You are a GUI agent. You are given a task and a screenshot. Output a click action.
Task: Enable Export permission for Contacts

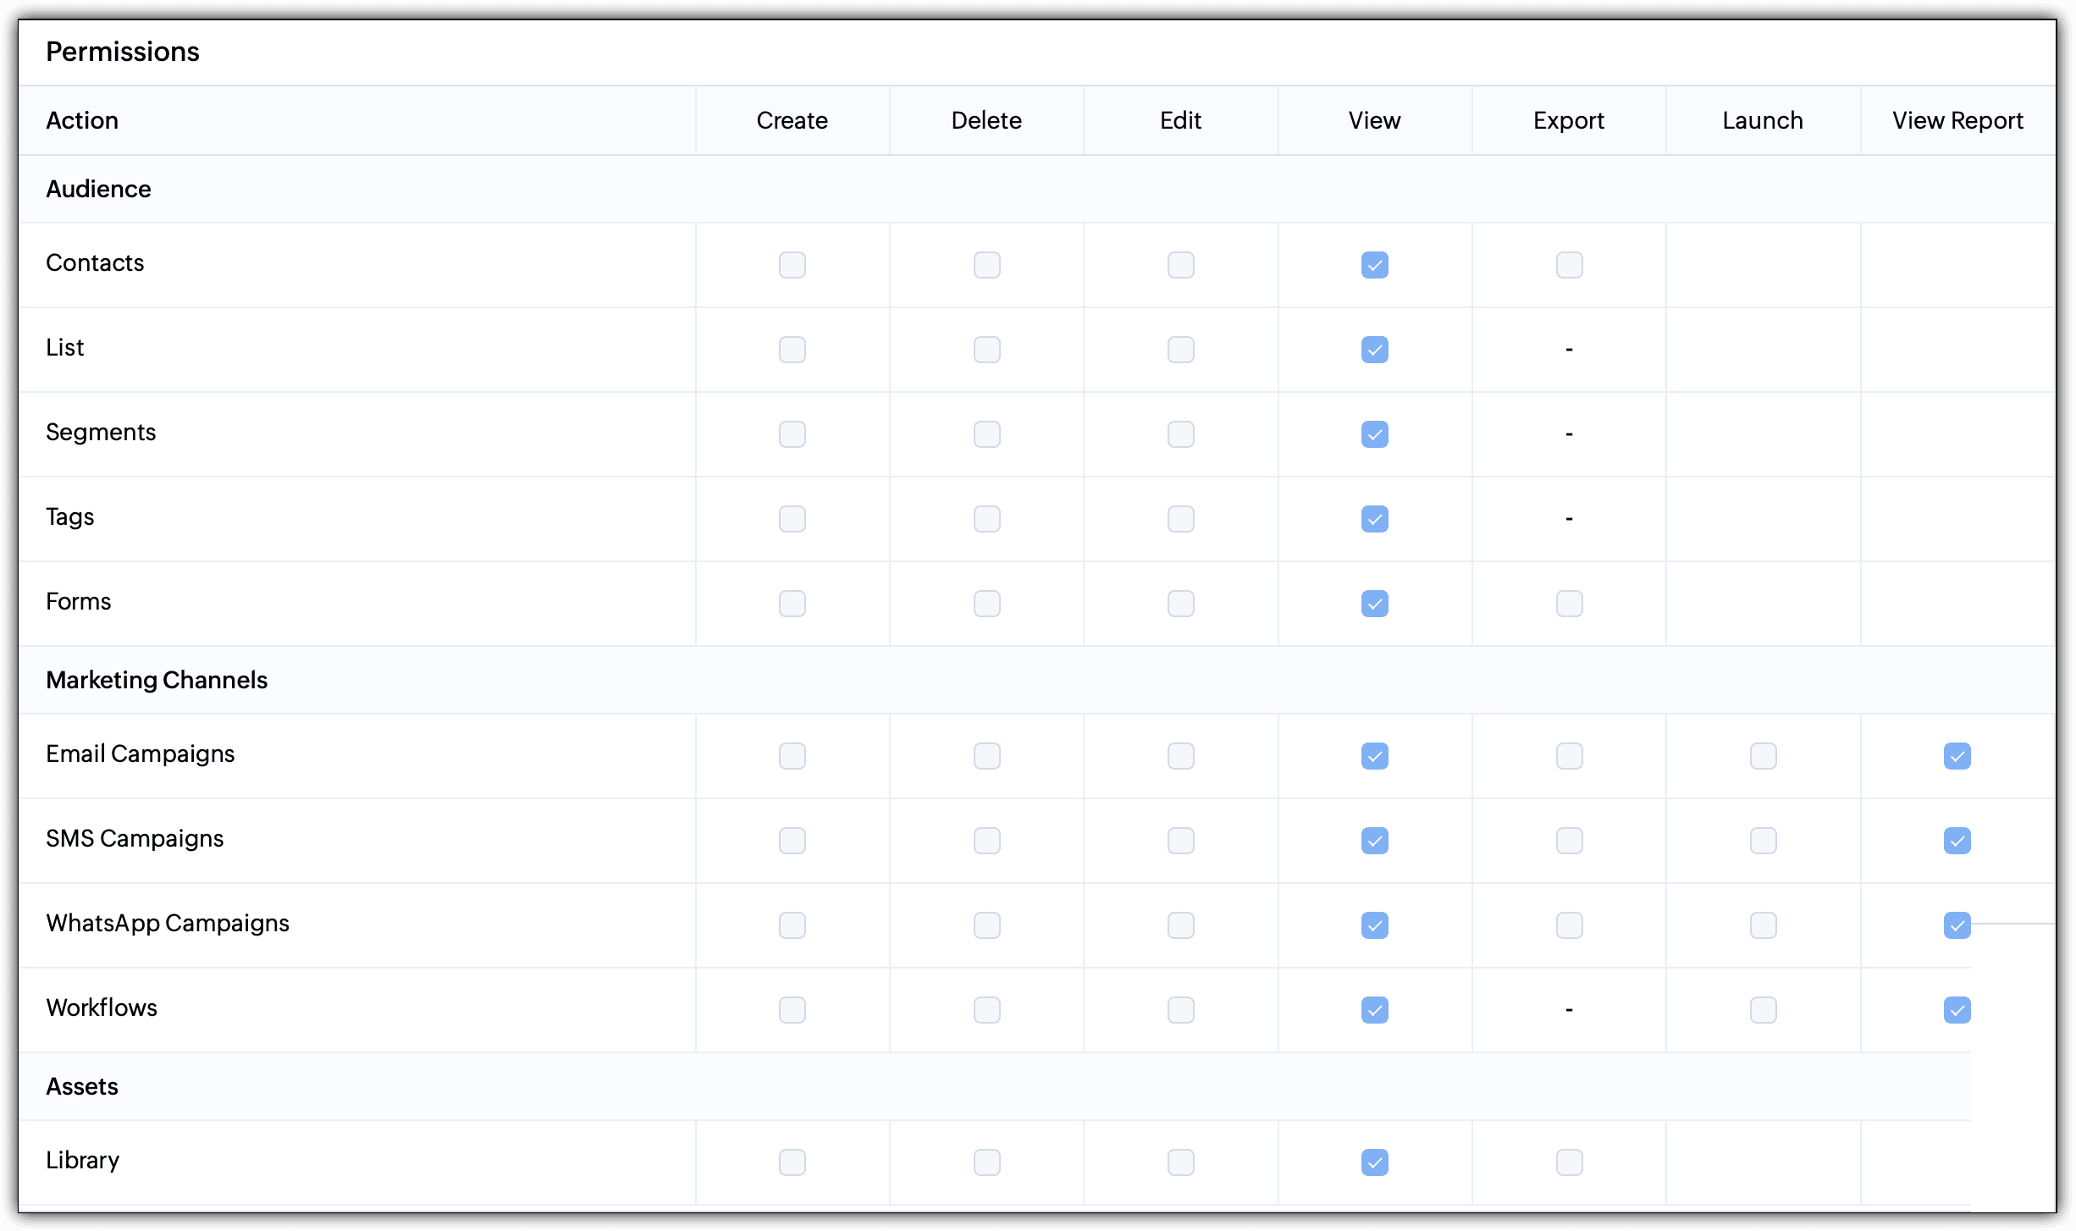click(x=1569, y=265)
